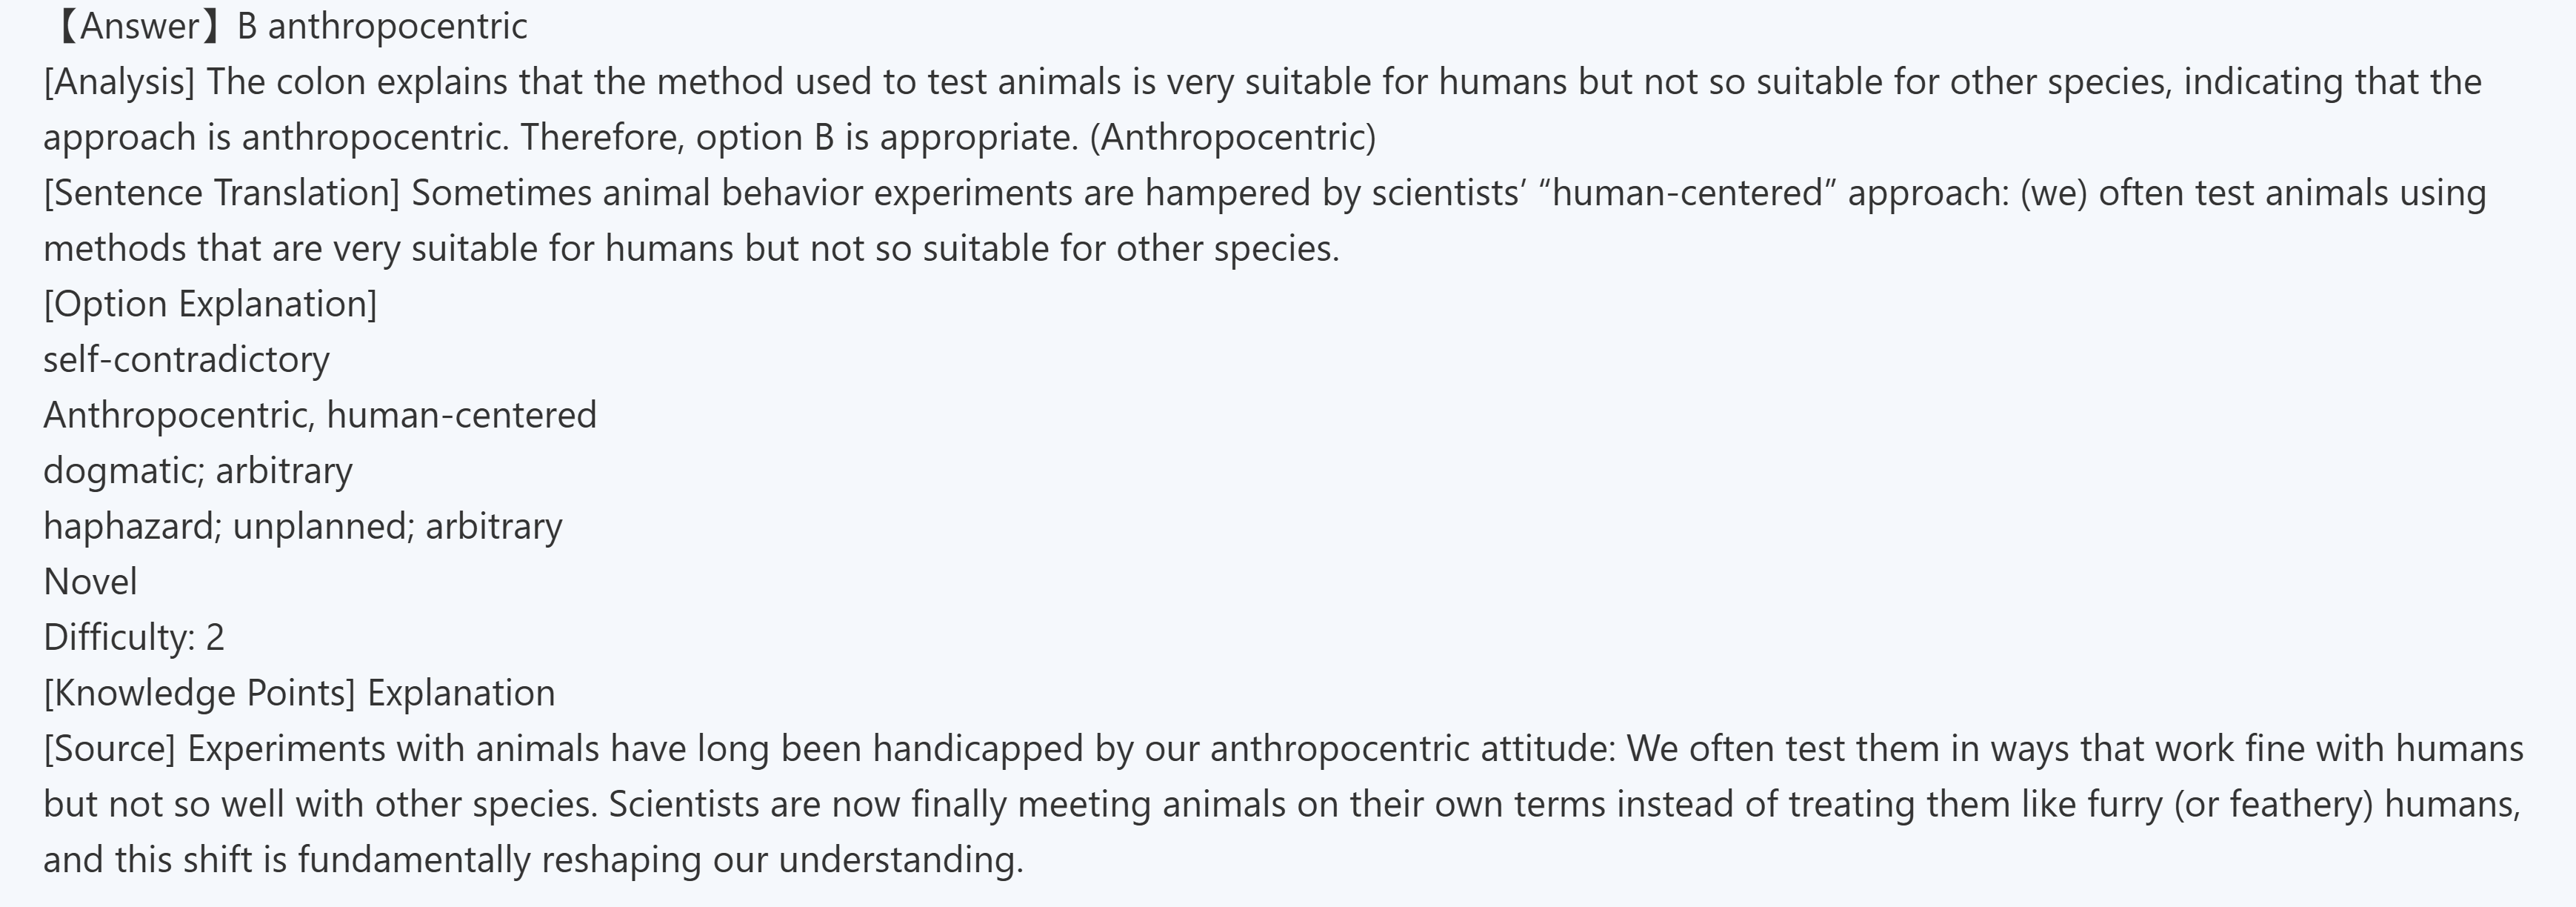Click the word "Explanation" after Knowledge Points

click(461, 693)
